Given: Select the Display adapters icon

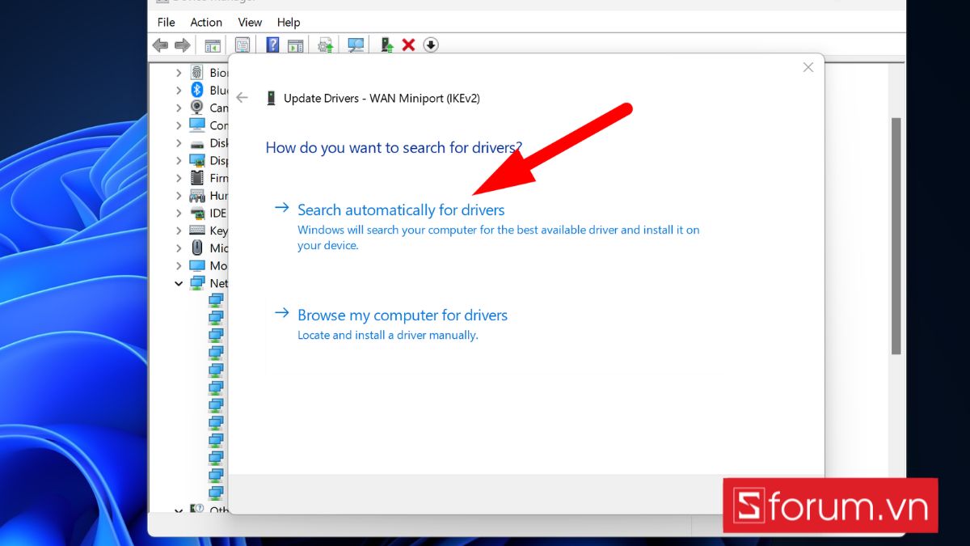Looking at the screenshot, I should coord(196,160).
